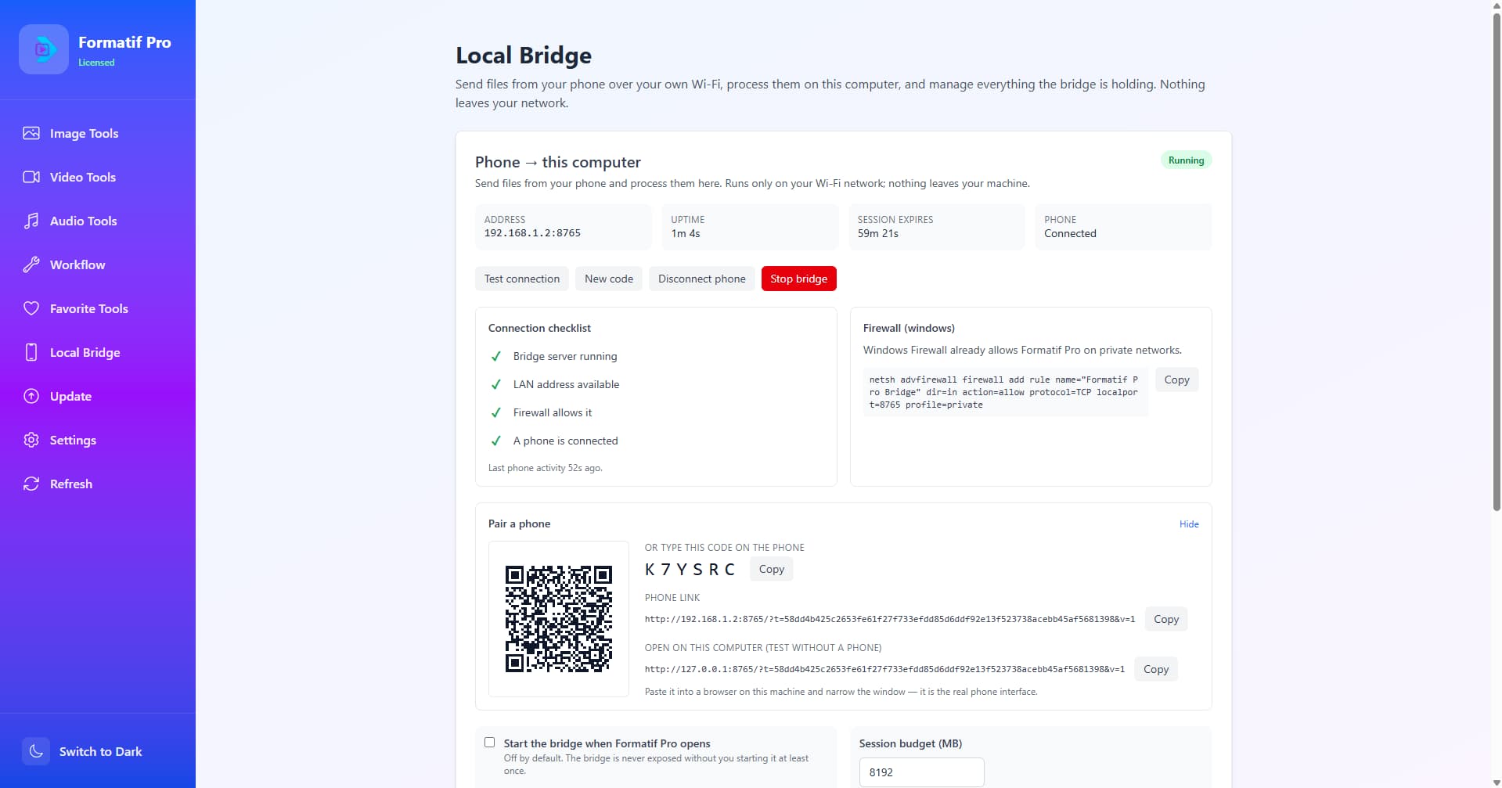Image resolution: width=1502 pixels, height=788 pixels.
Task: Select Settings label in sidebar
Action: (x=73, y=440)
